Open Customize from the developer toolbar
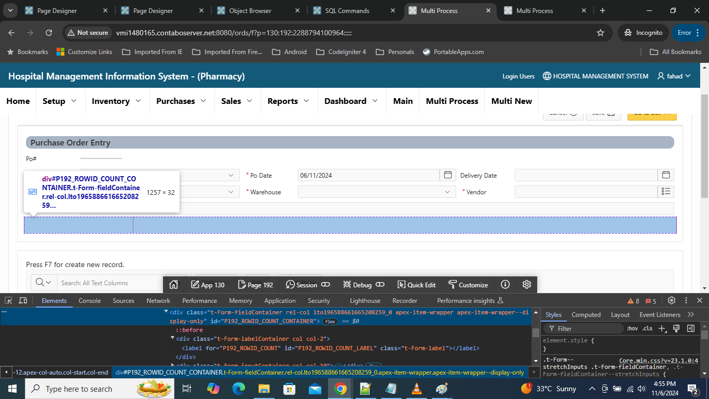The width and height of the screenshot is (709, 399). [468, 285]
